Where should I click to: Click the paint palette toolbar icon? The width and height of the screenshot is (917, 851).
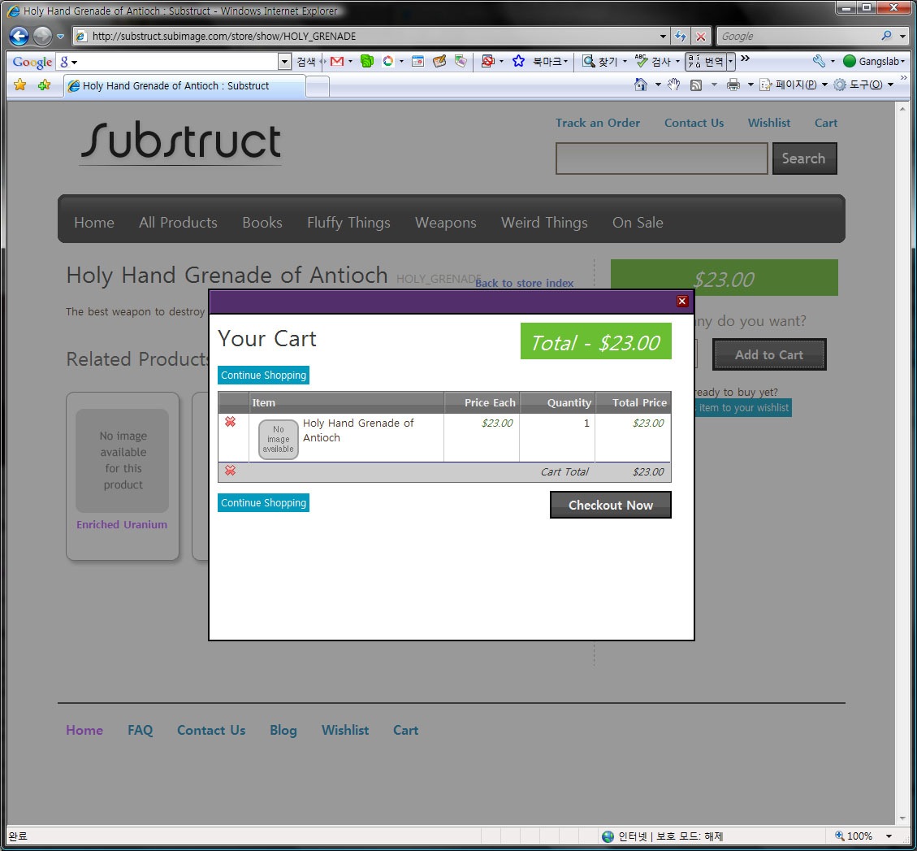[x=439, y=62]
